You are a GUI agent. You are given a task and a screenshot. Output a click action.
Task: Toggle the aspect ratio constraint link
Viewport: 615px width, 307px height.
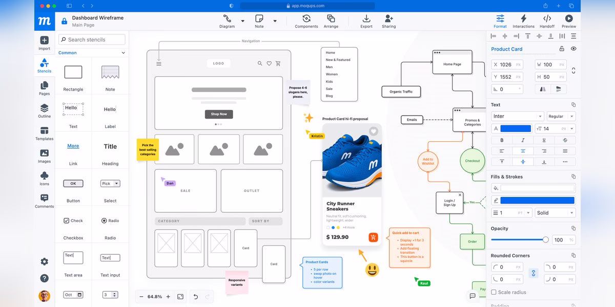(573, 71)
